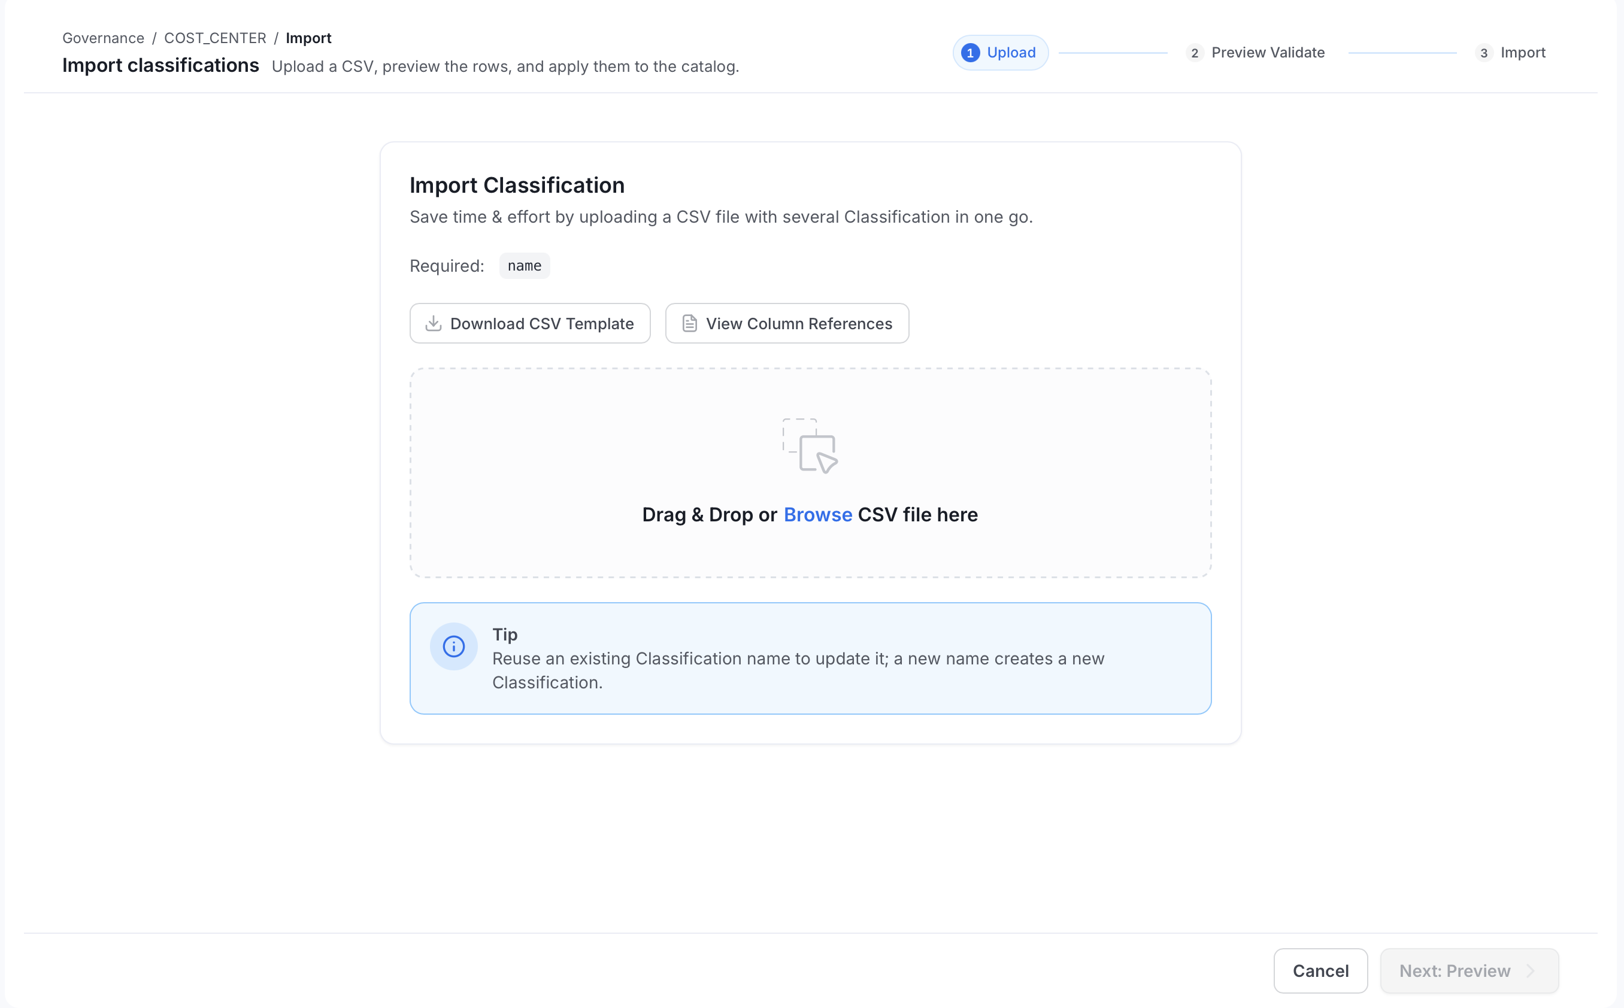Click the Import Classification heading
This screenshot has width=1624, height=1008.
pyautogui.click(x=517, y=186)
